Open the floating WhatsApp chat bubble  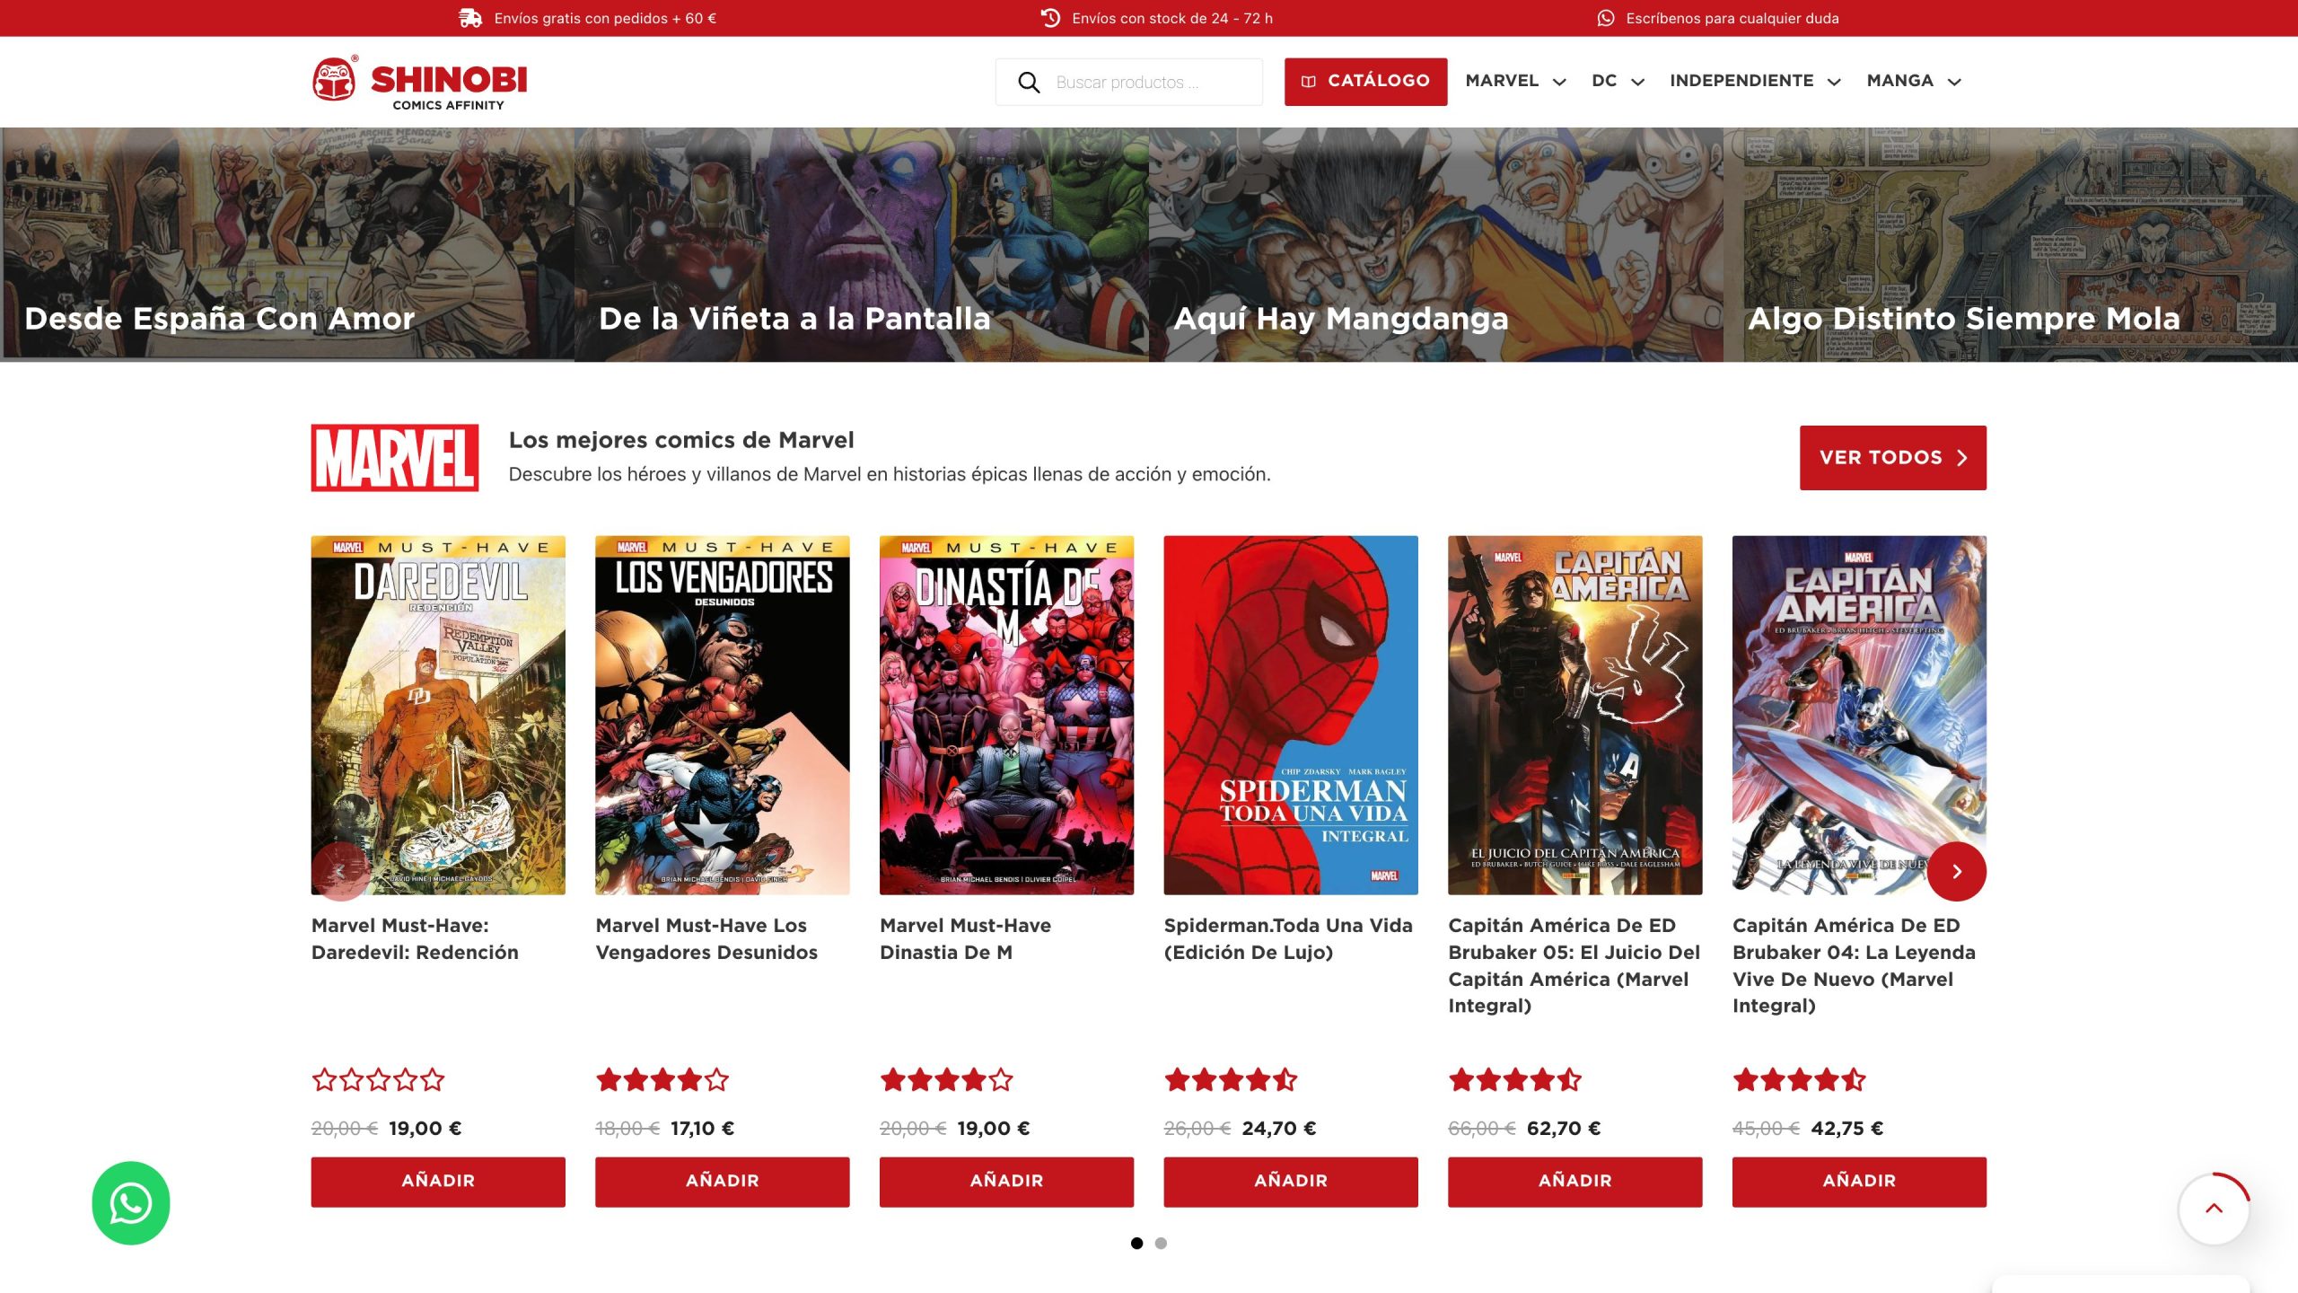[129, 1203]
